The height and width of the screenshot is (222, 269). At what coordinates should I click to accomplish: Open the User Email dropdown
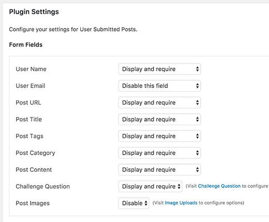159,86
